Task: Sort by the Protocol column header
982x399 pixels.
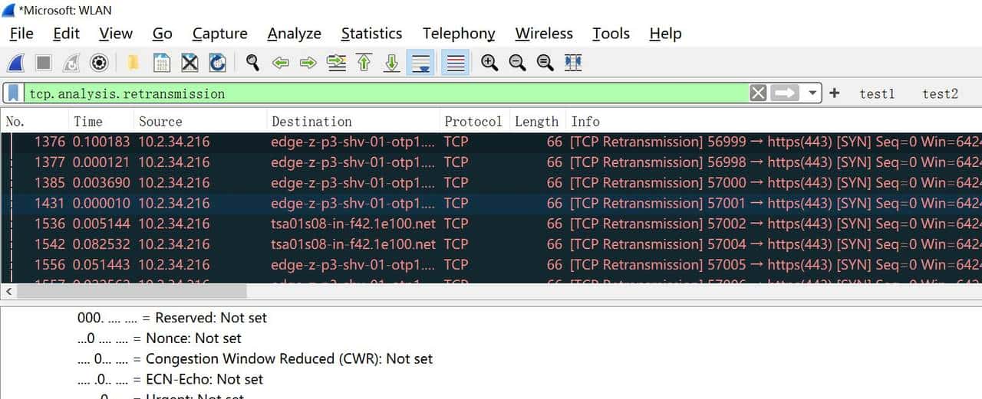Action: [473, 121]
